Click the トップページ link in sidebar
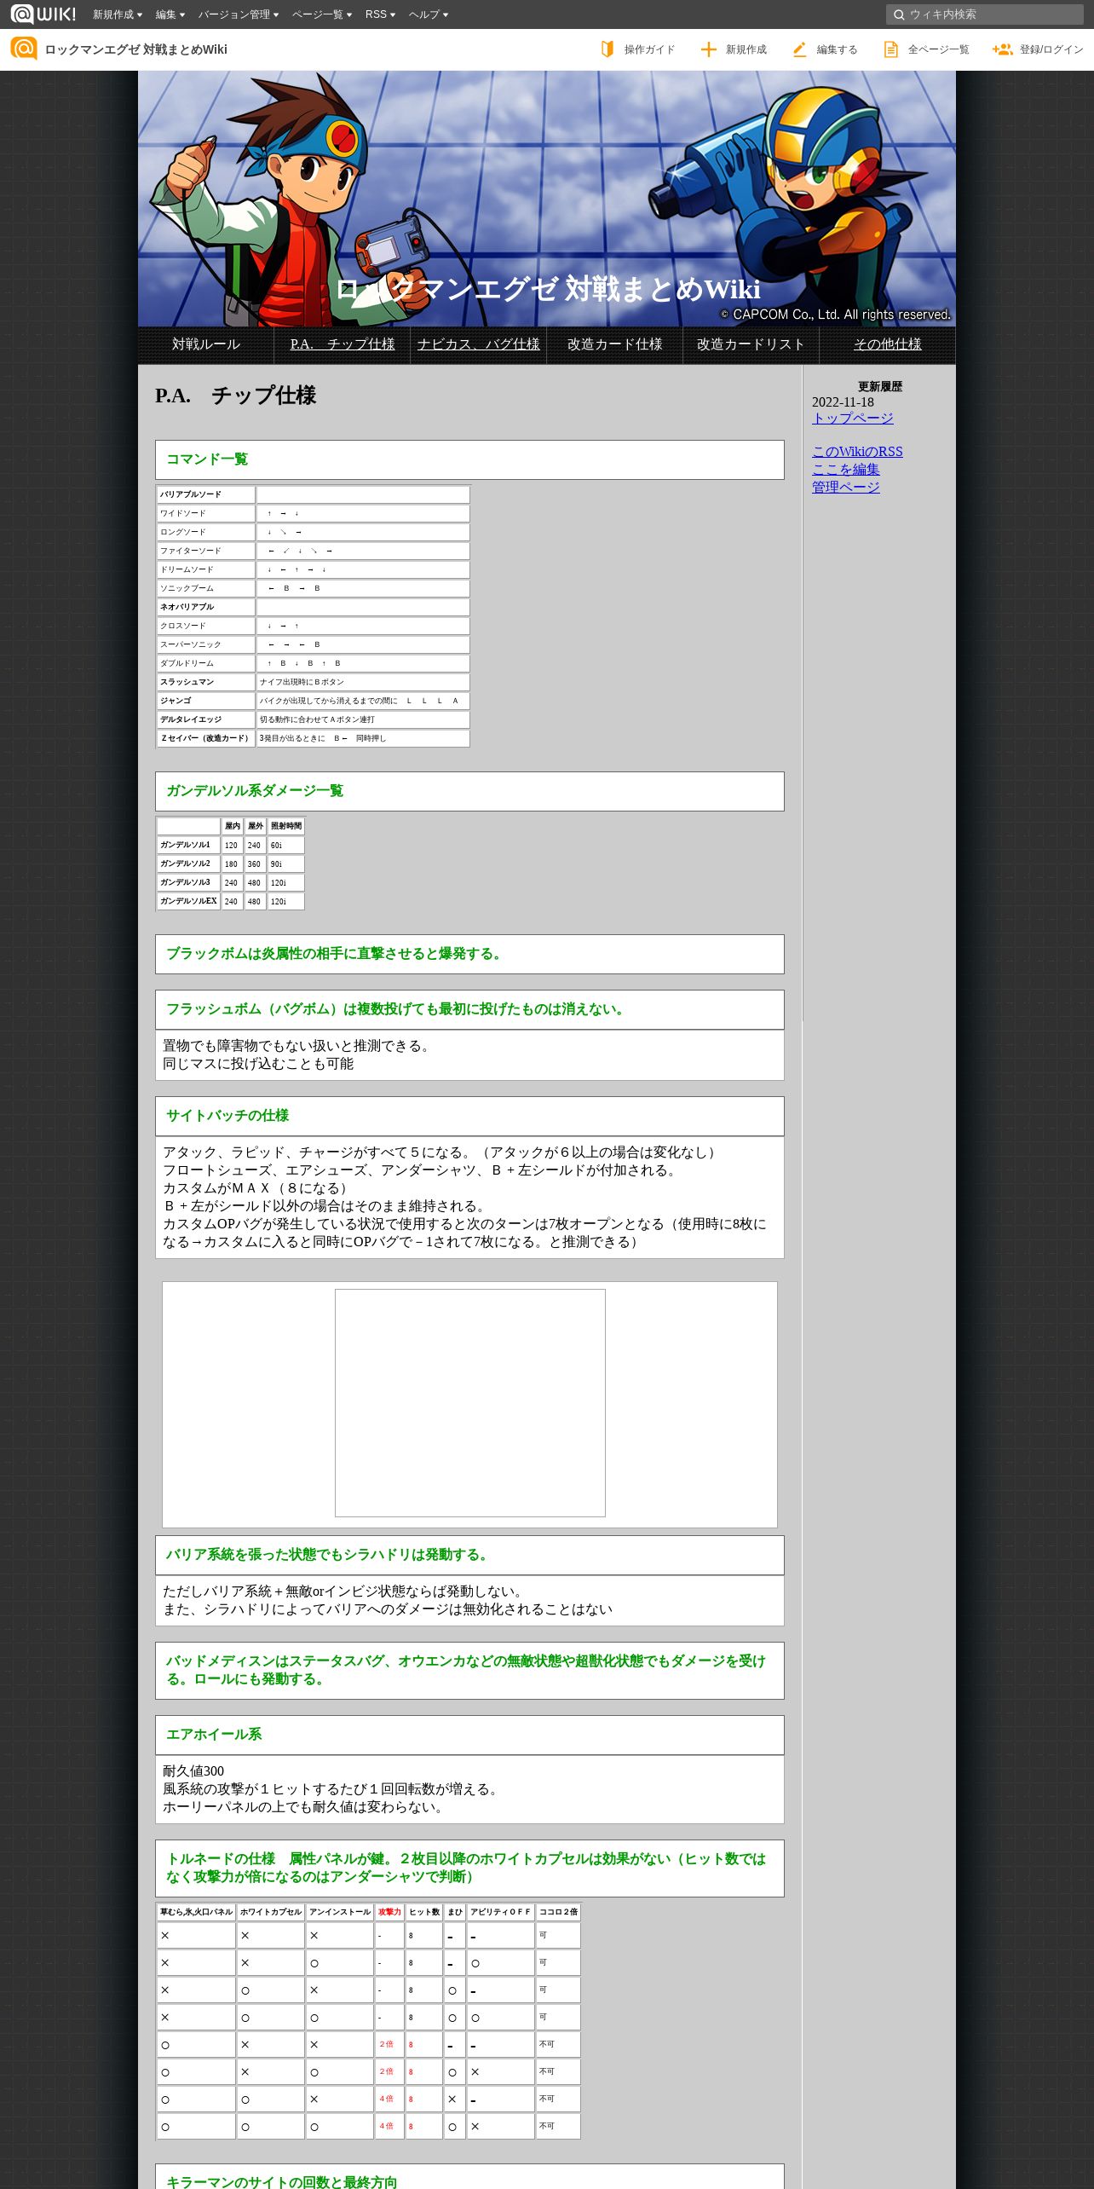This screenshot has height=2189, width=1094. [853, 418]
